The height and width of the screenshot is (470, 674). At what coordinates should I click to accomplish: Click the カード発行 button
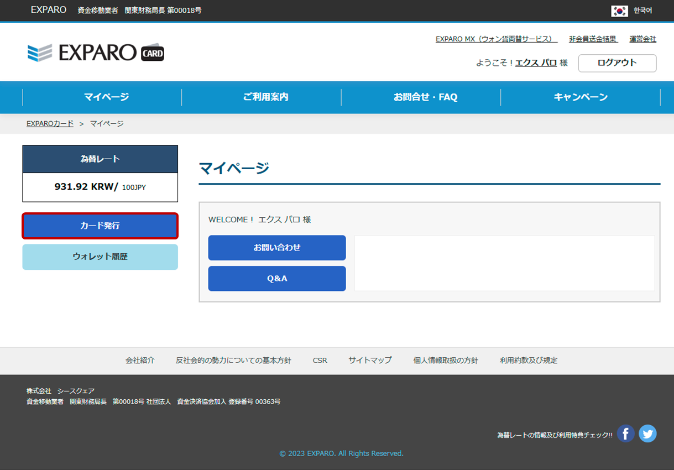pyautogui.click(x=100, y=226)
